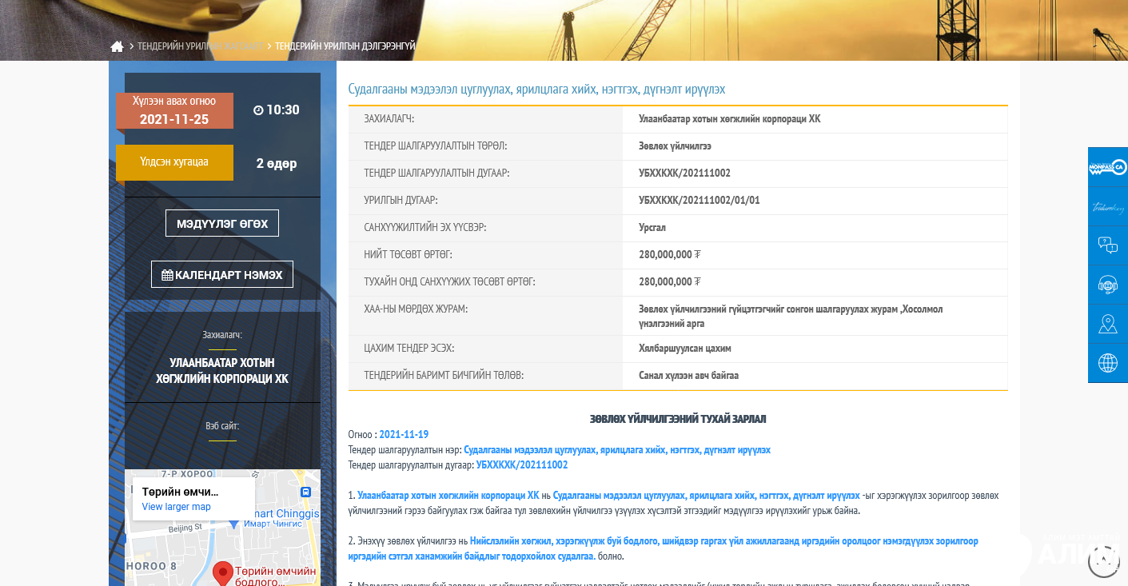The height and width of the screenshot is (586, 1128).
Task: Click the Санал хүлээн авч байгаа status value
Action: tap(688, 375)
